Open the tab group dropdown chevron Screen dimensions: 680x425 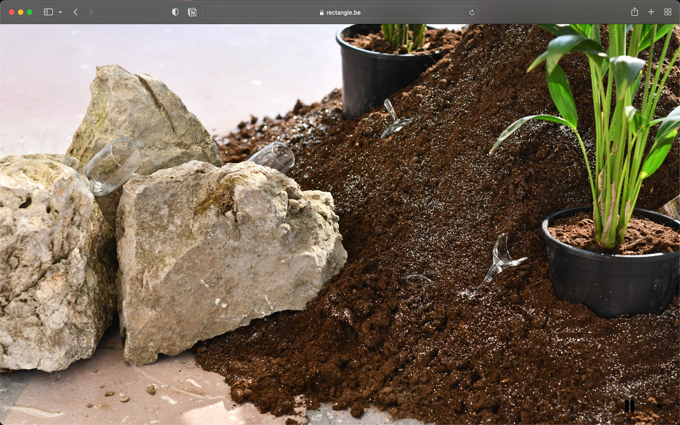tap(60, 12)
